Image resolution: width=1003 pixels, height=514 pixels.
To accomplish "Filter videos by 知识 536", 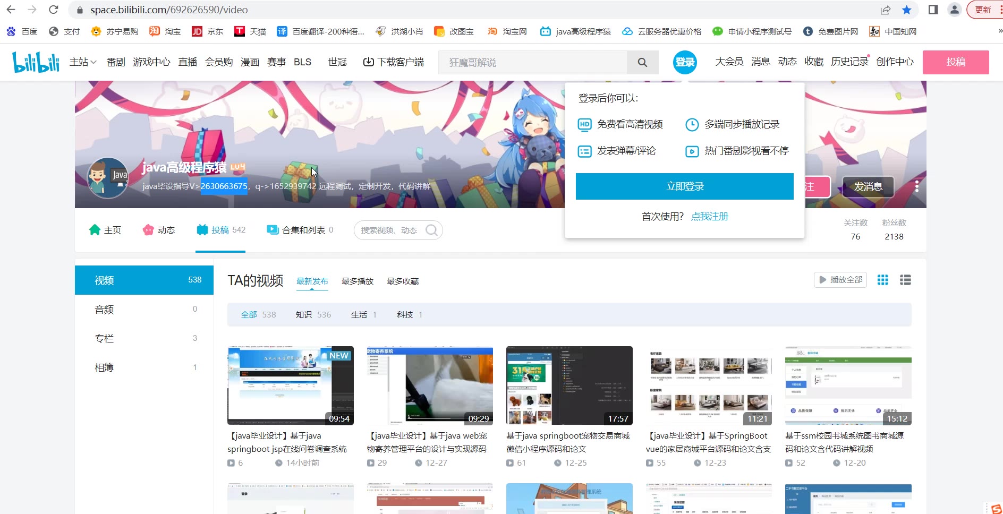I will 313,315.
